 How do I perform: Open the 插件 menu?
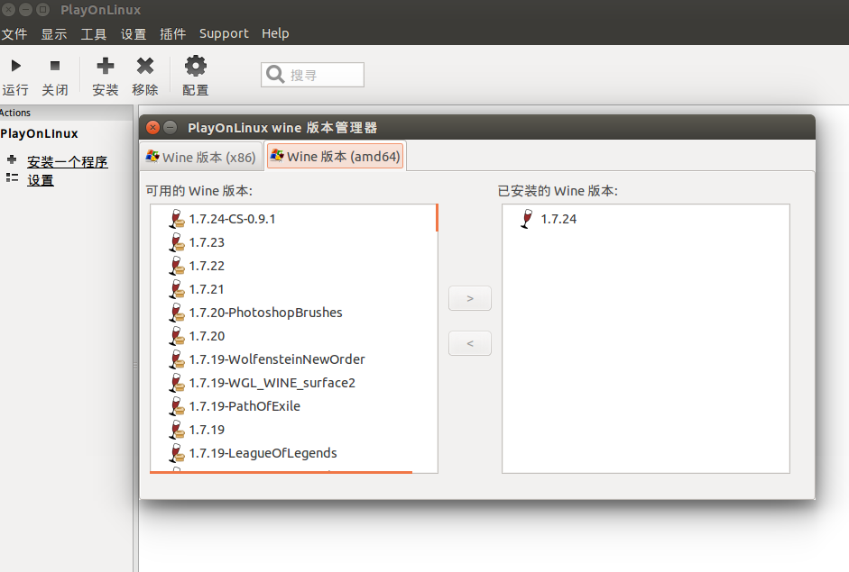(172, 33)
